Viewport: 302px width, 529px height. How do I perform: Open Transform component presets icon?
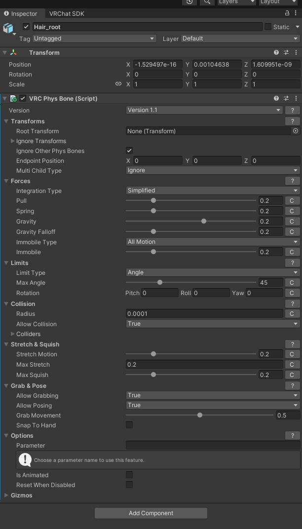coord(286,52)
